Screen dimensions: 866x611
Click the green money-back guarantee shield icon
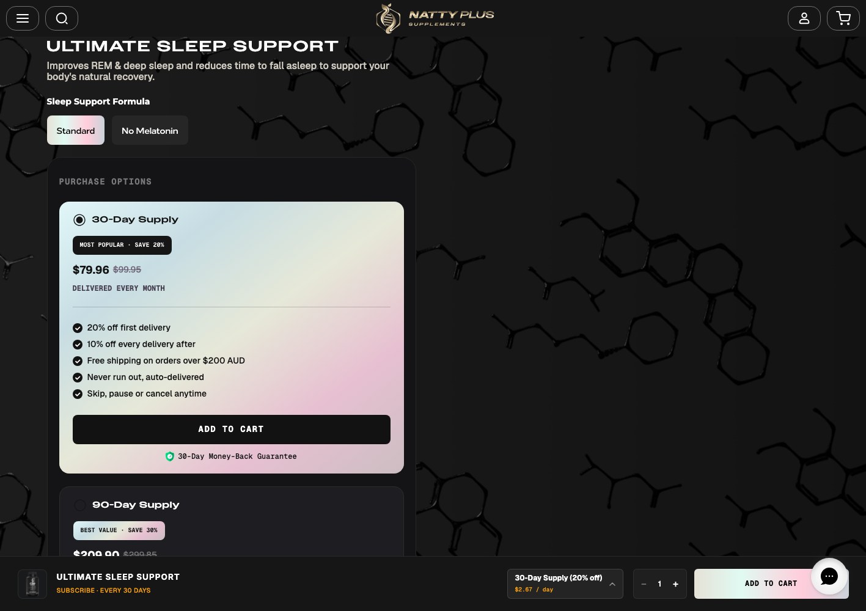(x=170, y=456)
